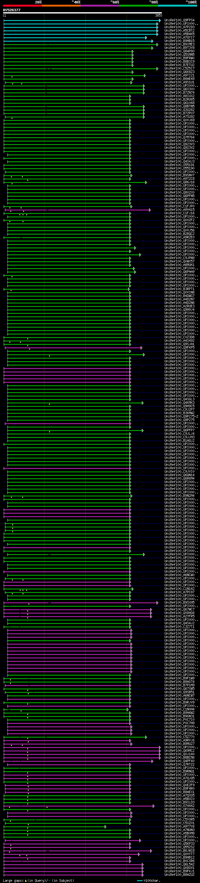Screen dimensions: 200x883
Task: Open hit UniRef100_B7ZN74
Action: [x=179, y=92]
